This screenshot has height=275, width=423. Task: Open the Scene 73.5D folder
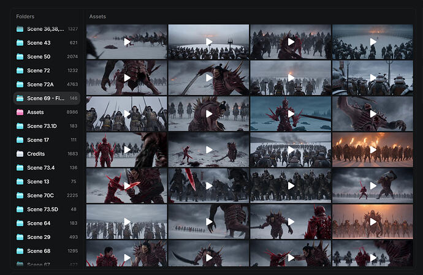47,209
